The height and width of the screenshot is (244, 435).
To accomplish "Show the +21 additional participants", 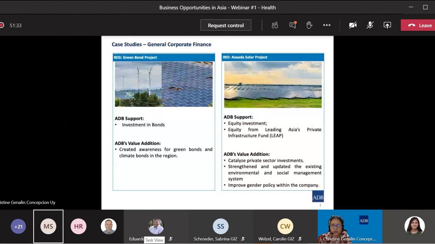I will [18, 226].
